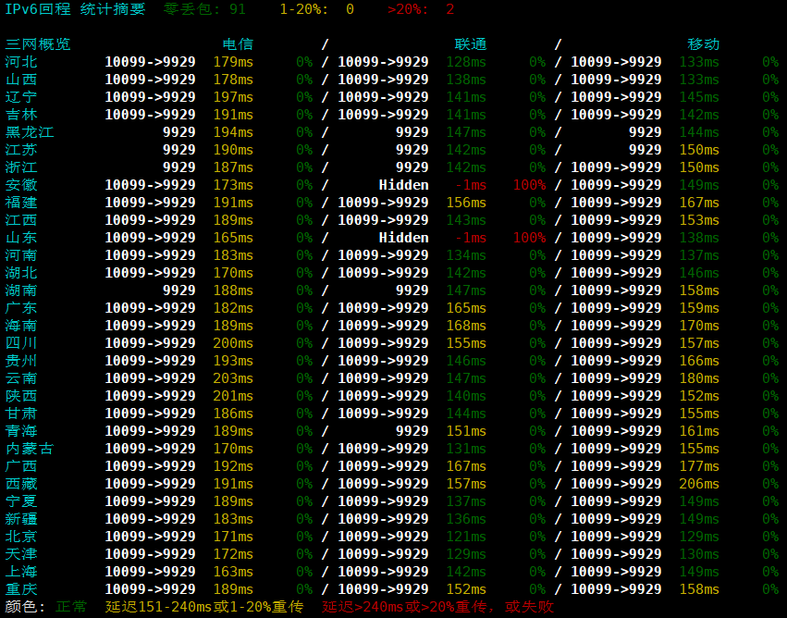787x618 pixels.
Task: Select the 内蒙古 province label
Action: [x=30, y=449]
